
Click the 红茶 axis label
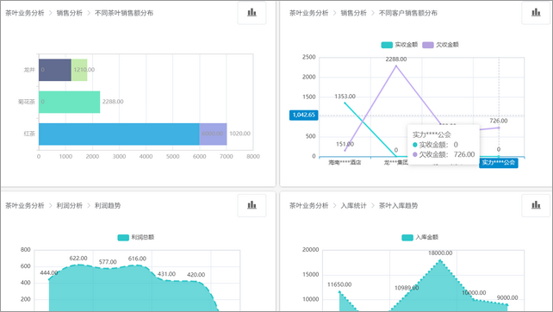(29, 134)
